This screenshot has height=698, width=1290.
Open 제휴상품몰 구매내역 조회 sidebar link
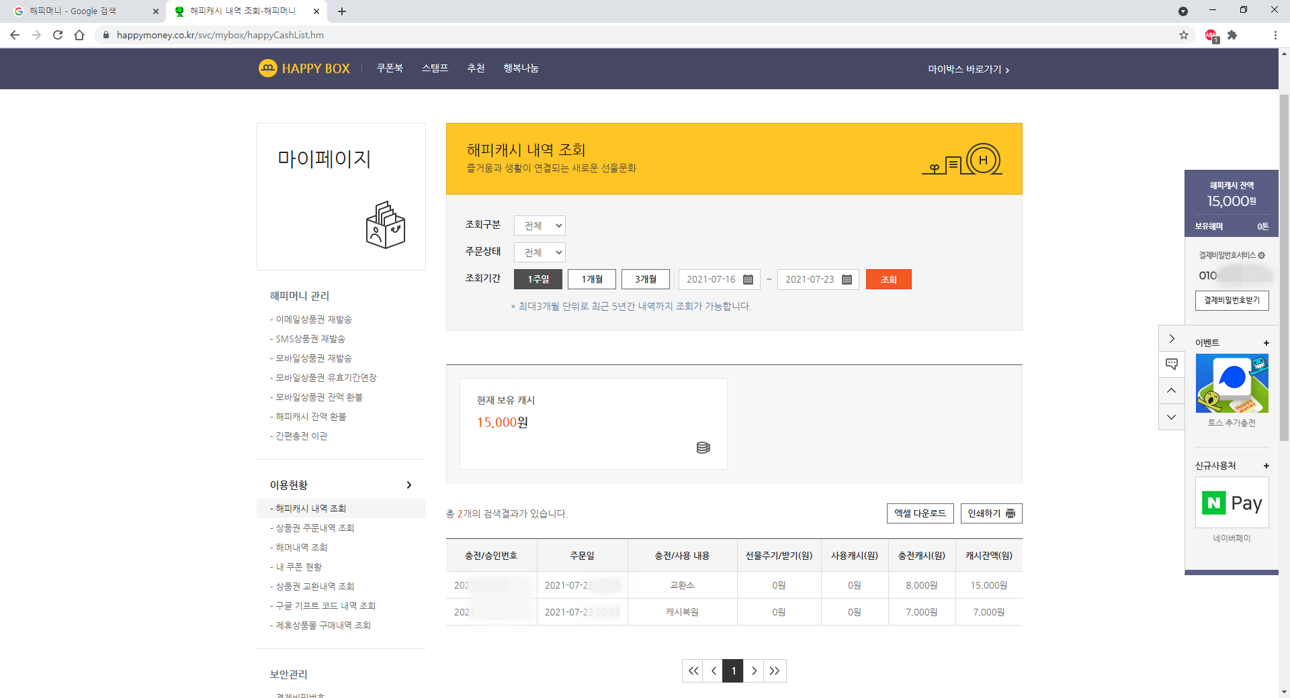(320, 626)
